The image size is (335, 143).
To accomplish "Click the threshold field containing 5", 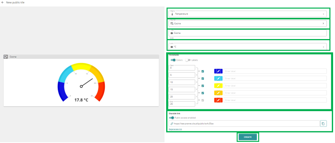I will pyautogui.click(x=182, y=75).
